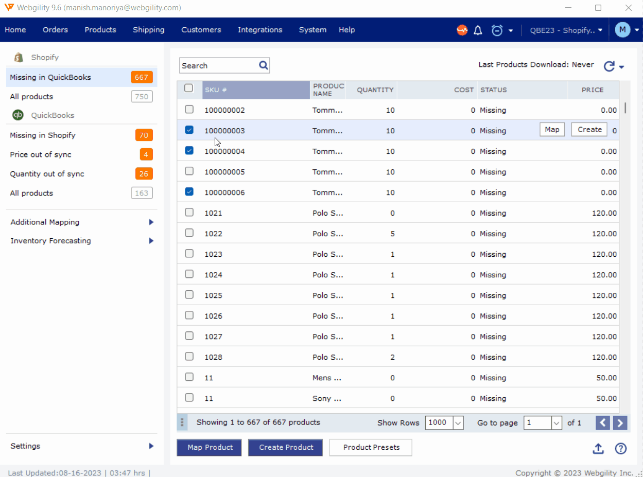This screenshot has height=477, width=643.
Task: Uncheck the box for SKU 100000003
Action: coord(189,130)
